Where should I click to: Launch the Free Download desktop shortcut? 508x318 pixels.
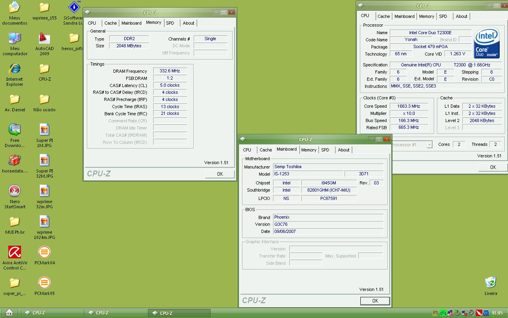coord(15,136)
